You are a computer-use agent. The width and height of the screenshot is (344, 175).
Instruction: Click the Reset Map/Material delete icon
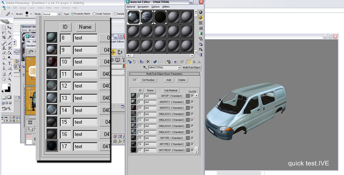tap(148, 62)
